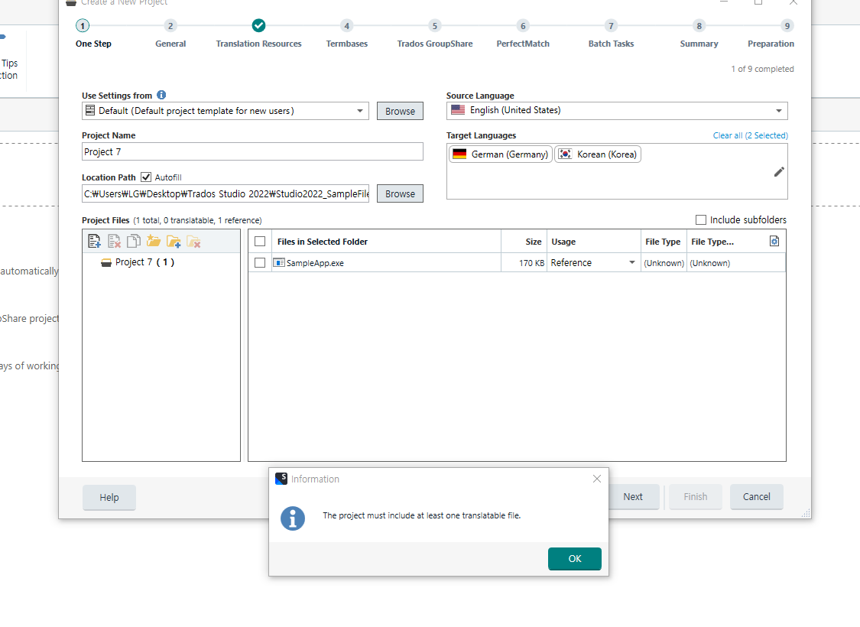Screen dimensions: 860x627
Task: Click the Project Name input field
Action: coord(252,151)
